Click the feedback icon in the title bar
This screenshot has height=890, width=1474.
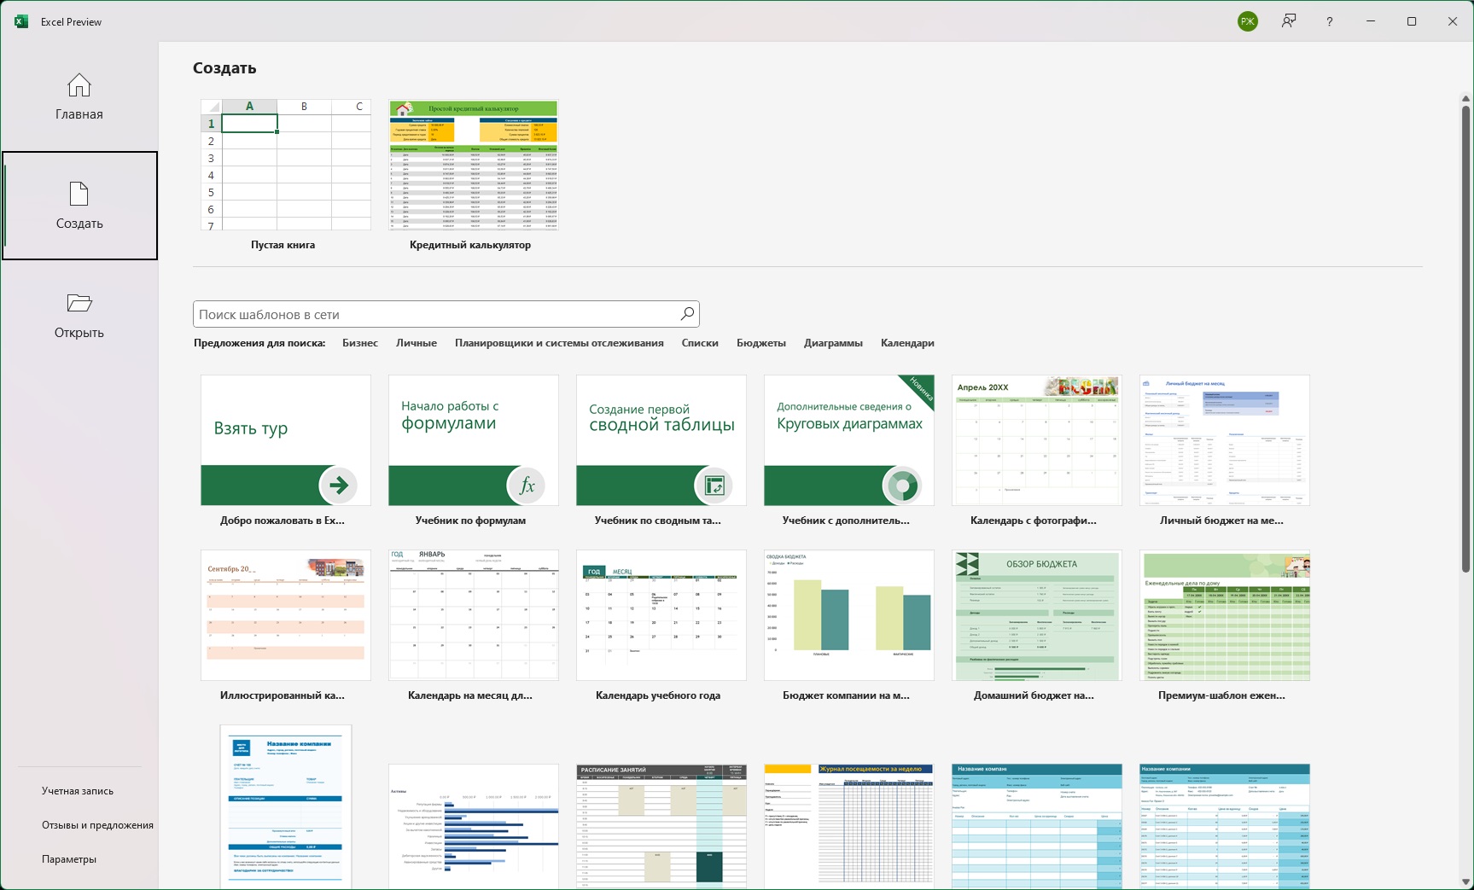point(1289,21)
